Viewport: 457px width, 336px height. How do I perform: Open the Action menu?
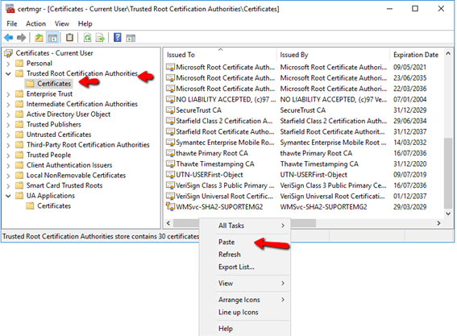[35, 23]
